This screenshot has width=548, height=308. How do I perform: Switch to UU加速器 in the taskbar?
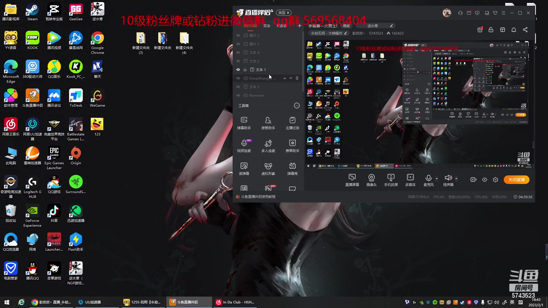97,302
